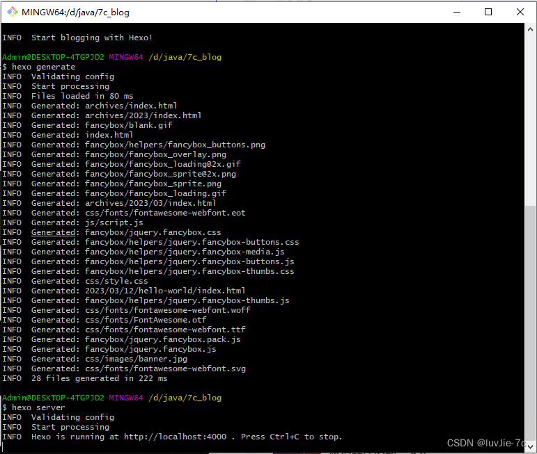Click 'fancybox_buttons.png' output line
The image size is (537, 454).
[x=134, y=145]
